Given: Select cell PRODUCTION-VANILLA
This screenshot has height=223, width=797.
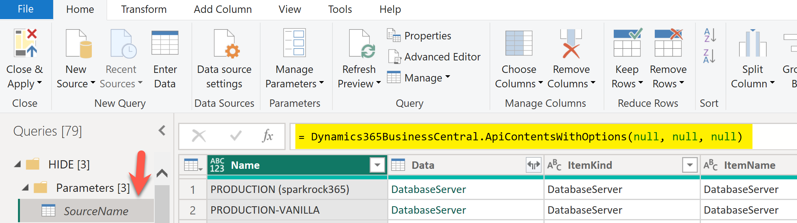Looking at the screenshot, I should (x=297, y=210).
